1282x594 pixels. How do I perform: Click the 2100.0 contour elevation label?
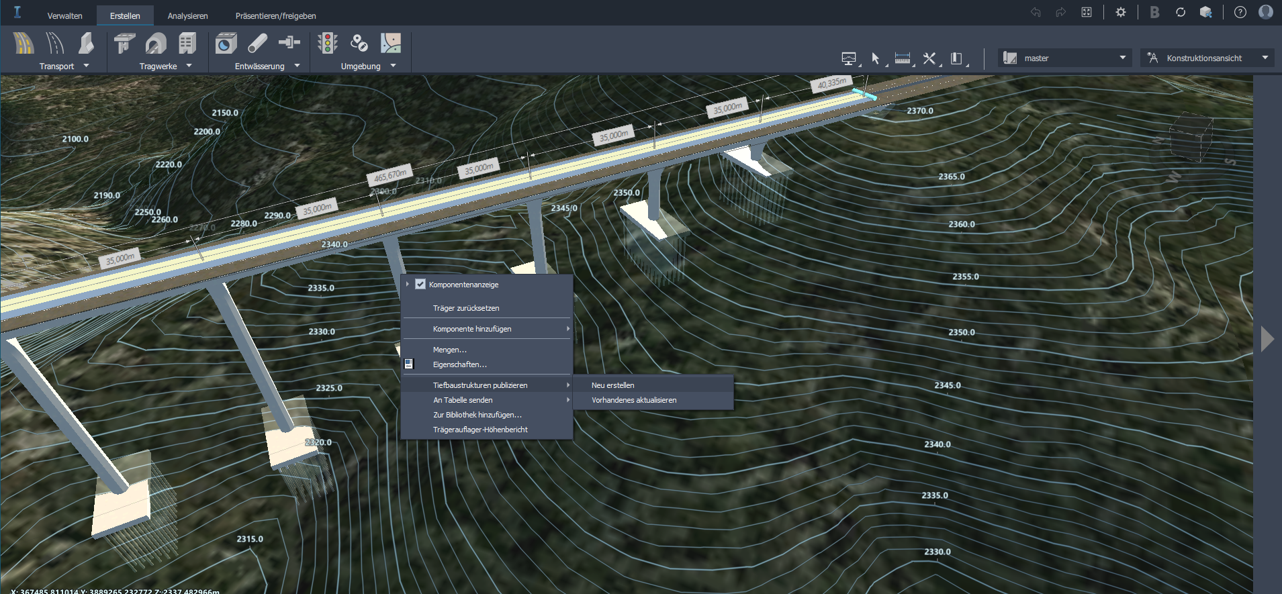(x=75, y=139)
